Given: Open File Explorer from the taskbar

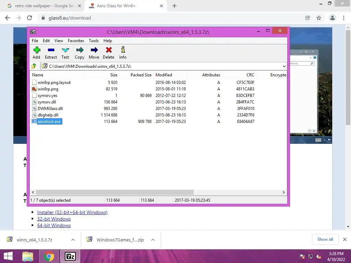Looking at the screenshot, I should [x=28, y=256].
